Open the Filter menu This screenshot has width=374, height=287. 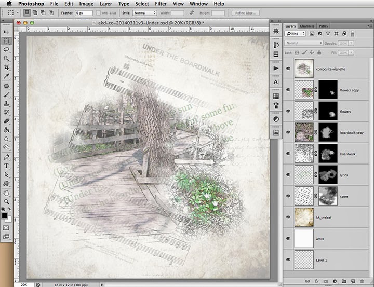point(161,4)
